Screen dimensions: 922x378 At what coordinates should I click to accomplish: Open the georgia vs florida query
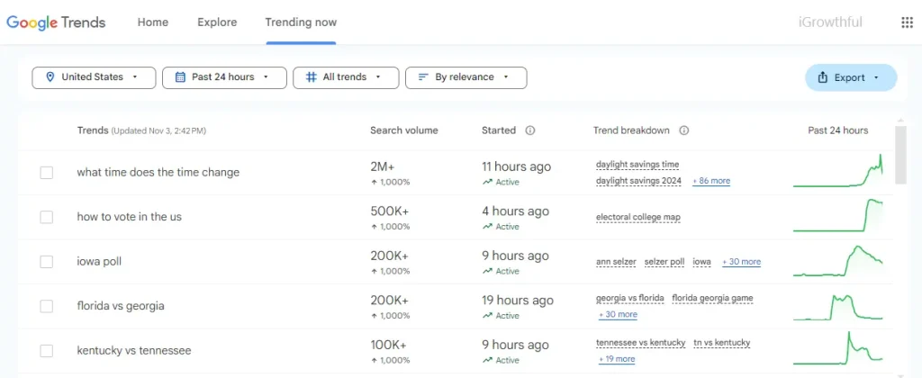629,299
